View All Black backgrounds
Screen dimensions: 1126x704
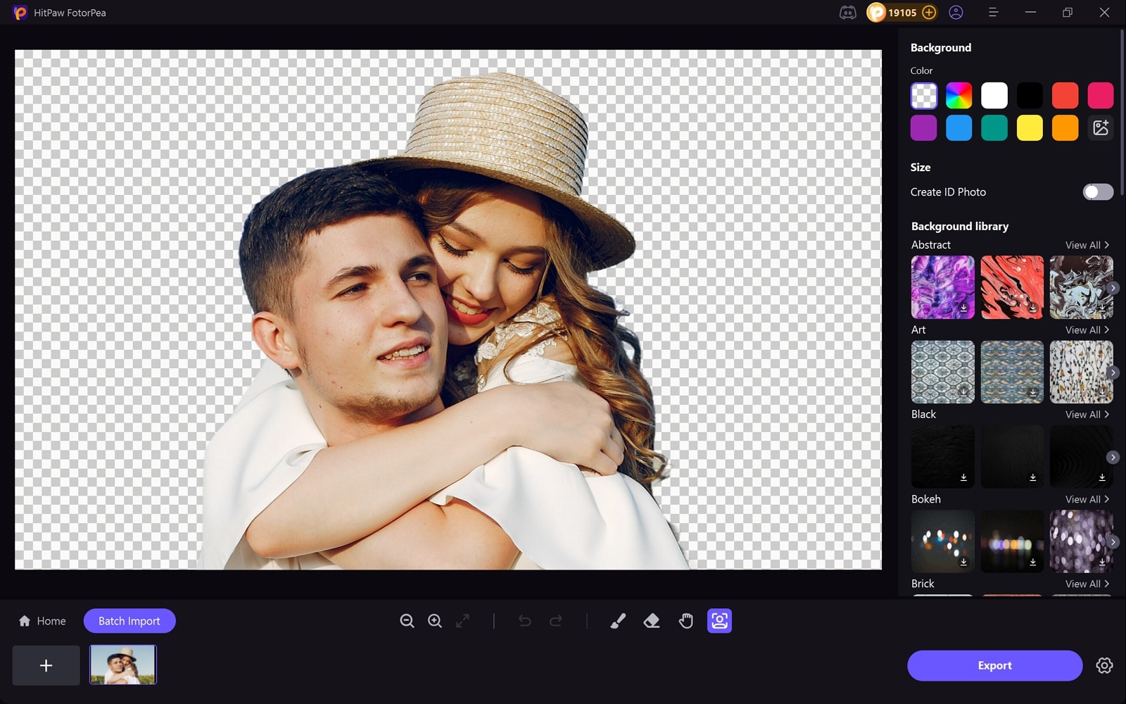(x=1087, y=415)
